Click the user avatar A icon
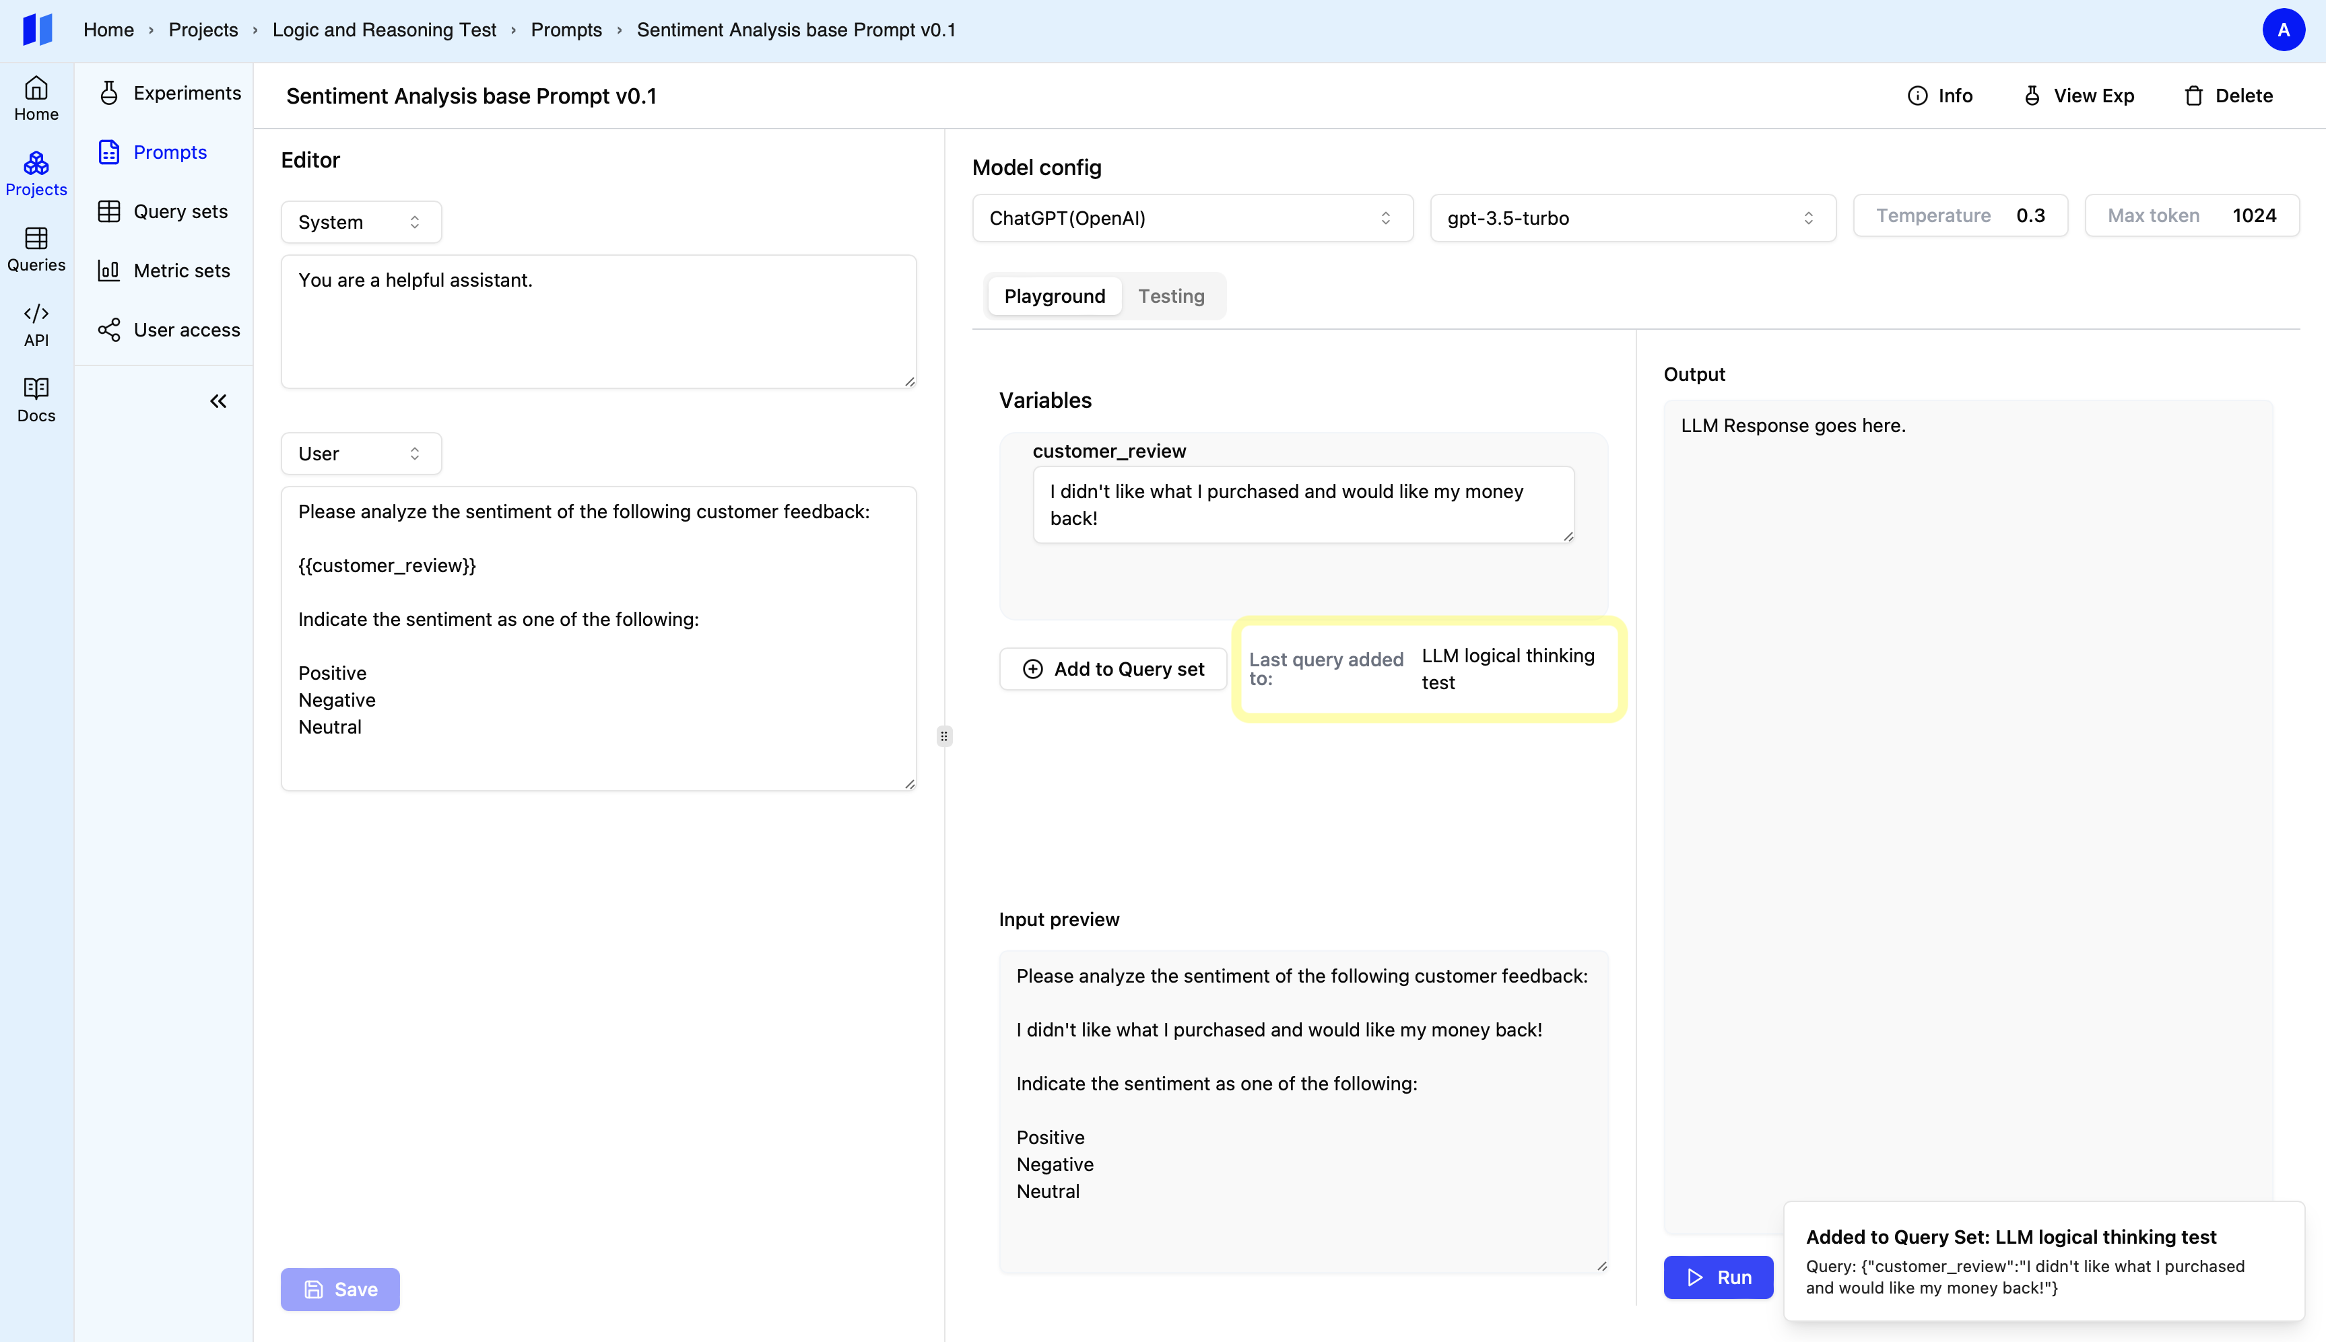This screenshot has height=1342, width=2326. 2283,30
